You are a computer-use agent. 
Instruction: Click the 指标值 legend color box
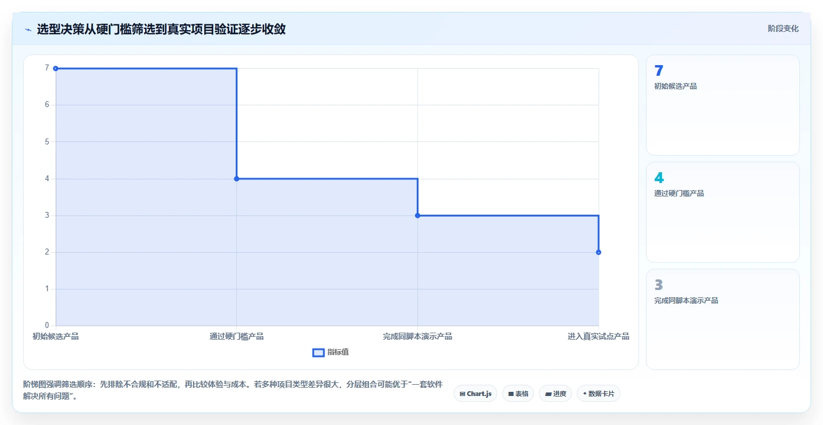[x=318, y=353]
